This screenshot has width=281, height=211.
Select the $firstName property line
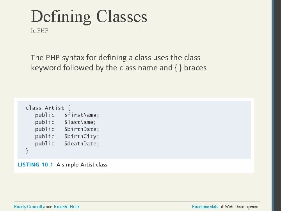(x=67, y=115)
